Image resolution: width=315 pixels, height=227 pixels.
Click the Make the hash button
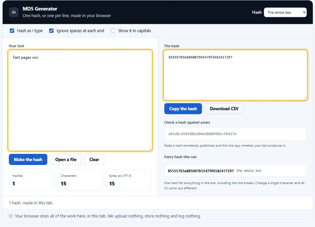pos(28,159)
